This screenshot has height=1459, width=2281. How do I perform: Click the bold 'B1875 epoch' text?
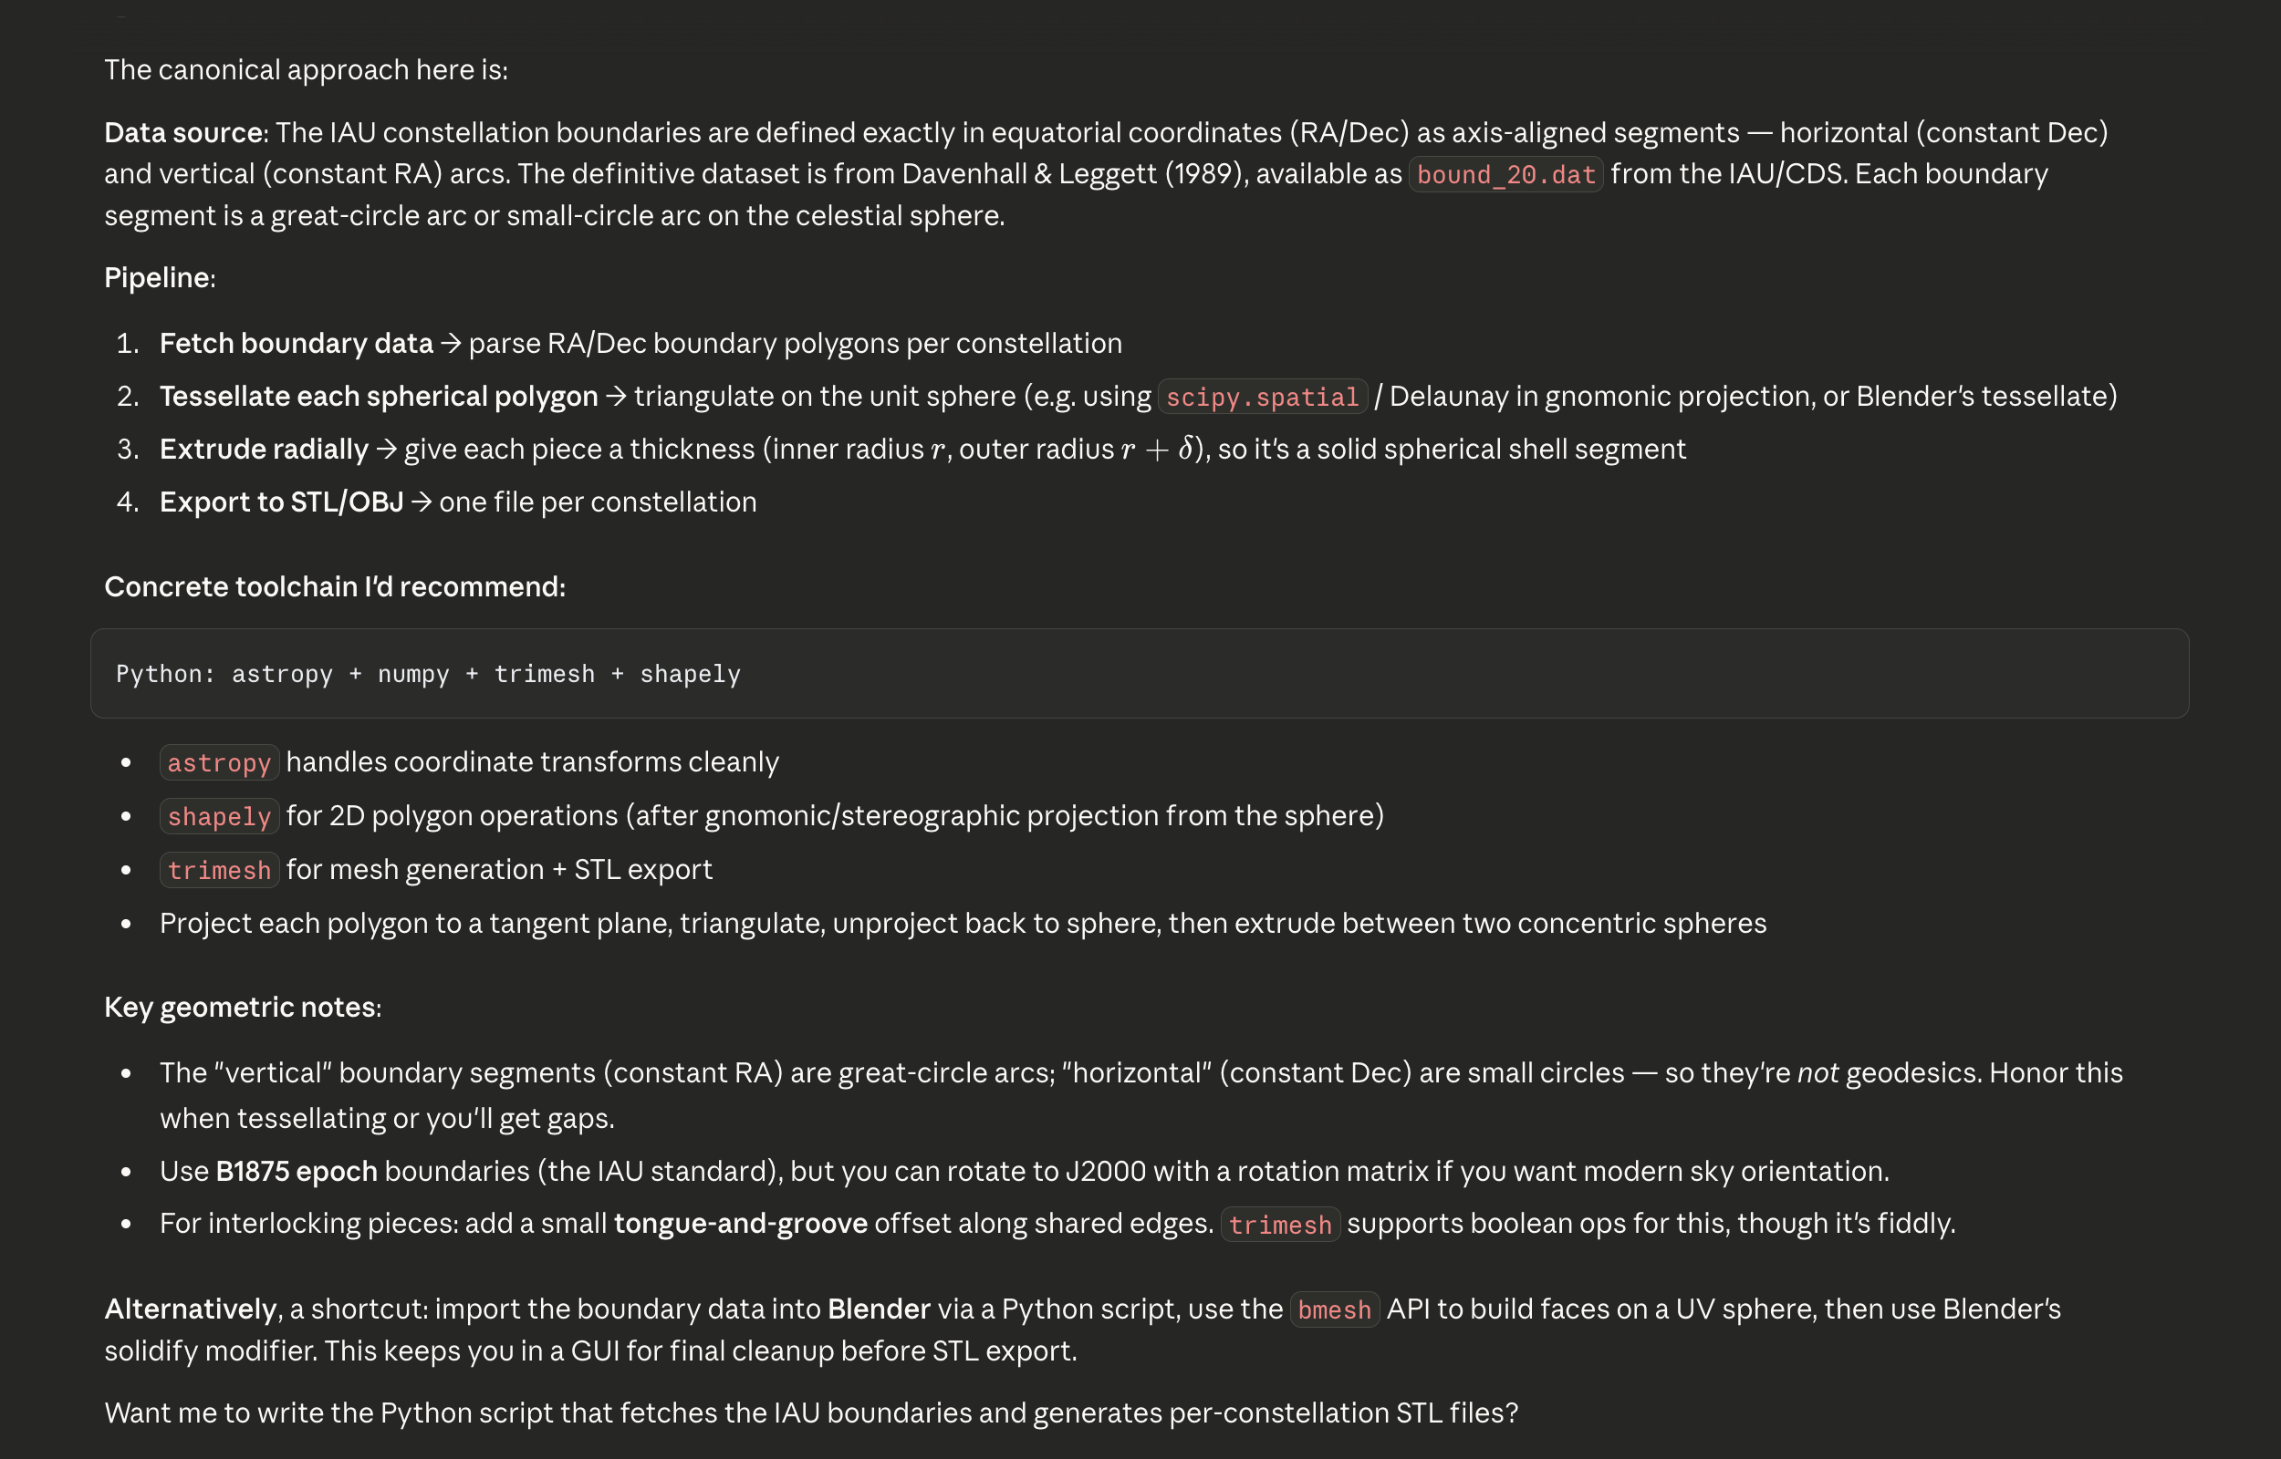(x=296, y=1172)
